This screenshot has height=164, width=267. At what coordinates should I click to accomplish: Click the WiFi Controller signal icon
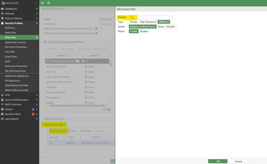click(2, 104)
